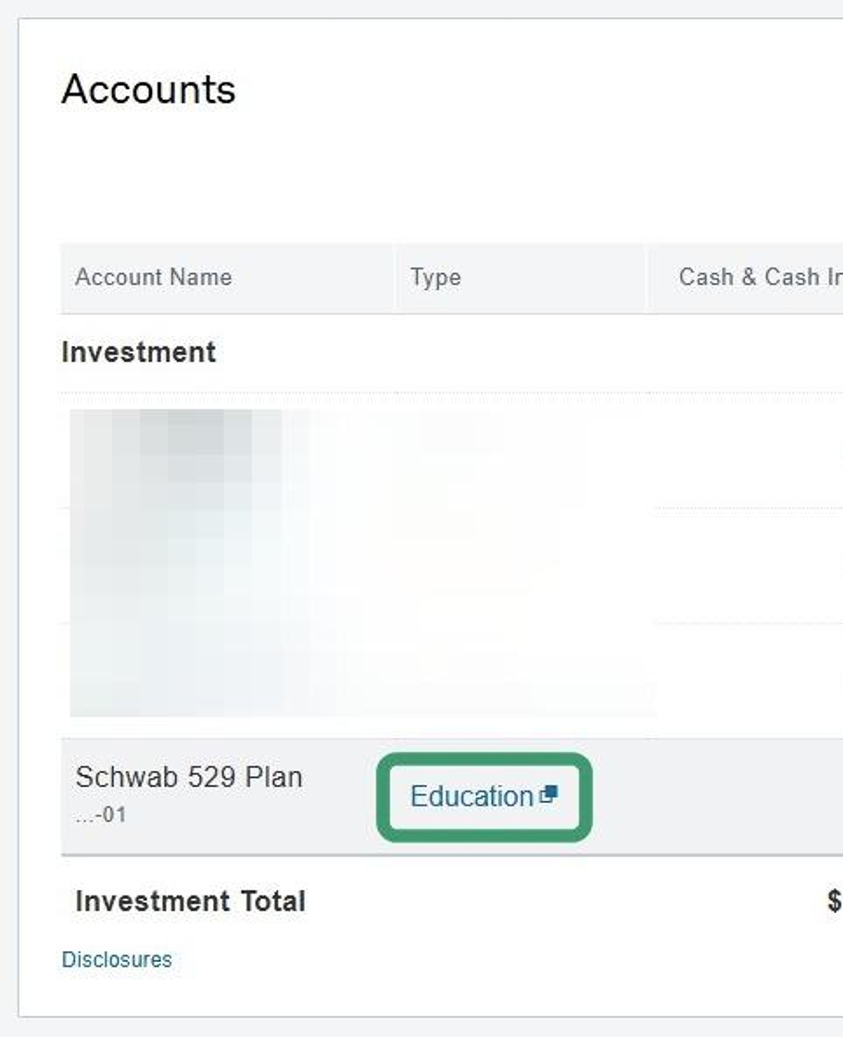This screenshot has height=1037, width=843.
Task: Select the Schwab 529 Plan account name
Action: (189, 777)
